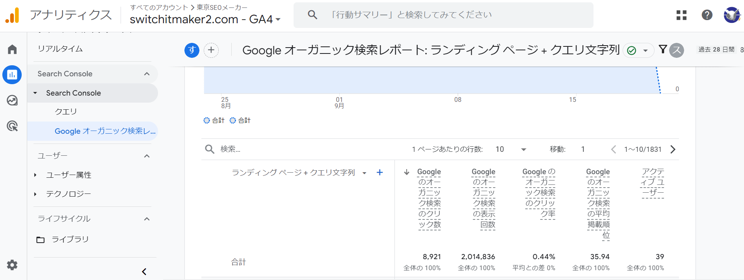Open the ライブラリ folder icon
Screen dimensions: 744x280
(x=41, y=239)
